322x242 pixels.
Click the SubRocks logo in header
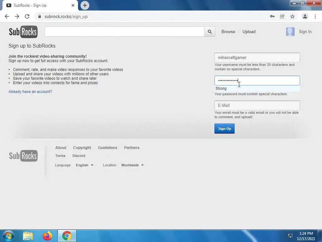tap(23, 32)
